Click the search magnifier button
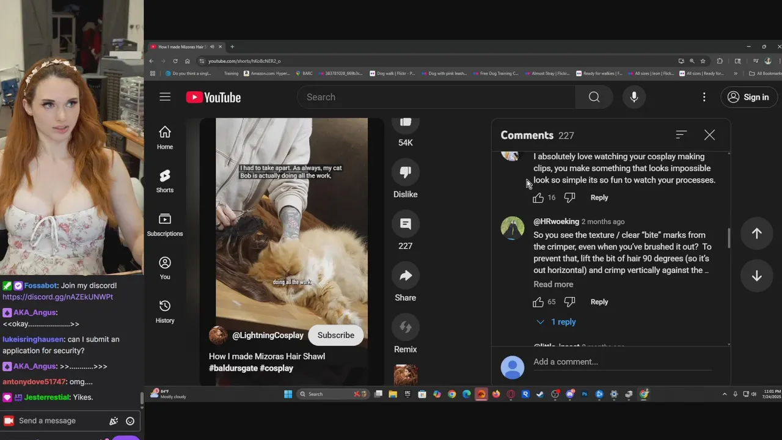The image size is (782, 440). pos(594,97)
